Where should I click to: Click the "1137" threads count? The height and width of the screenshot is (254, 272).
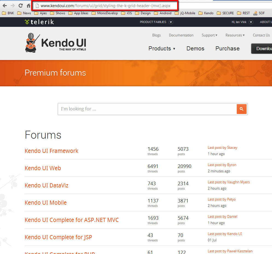pyautogui.click(x=153, y=201)
